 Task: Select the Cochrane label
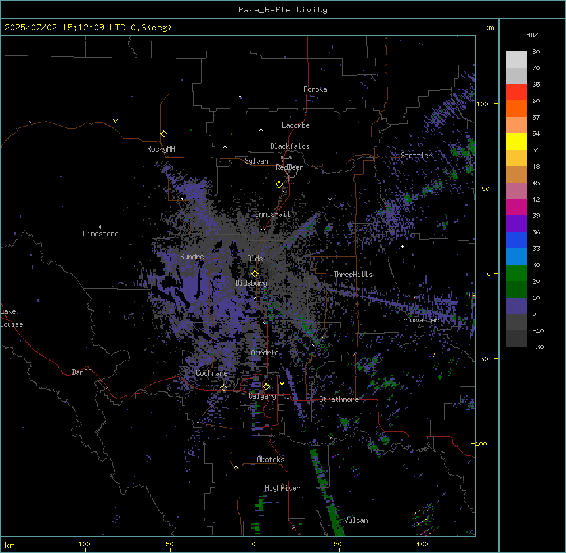211,373
